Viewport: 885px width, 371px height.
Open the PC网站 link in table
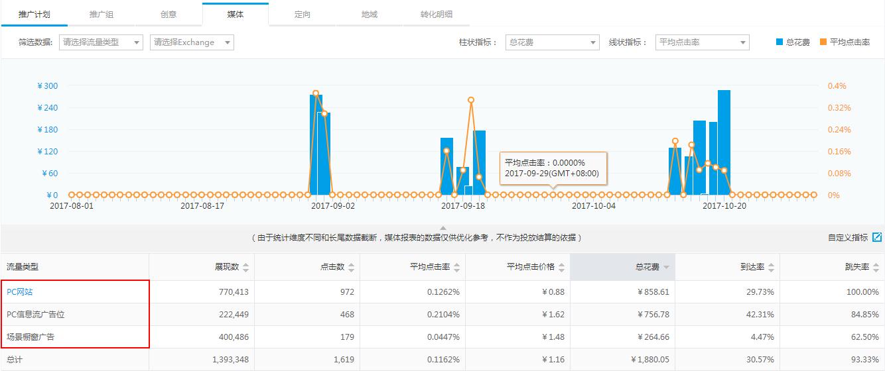pyautogui.click(x=20, y=292)
